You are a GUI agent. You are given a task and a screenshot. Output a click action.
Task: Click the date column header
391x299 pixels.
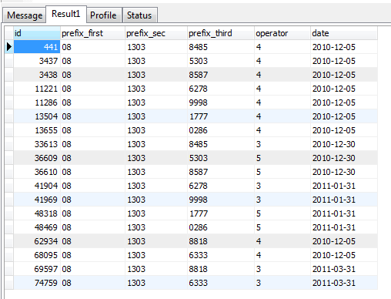click(344, 33)
